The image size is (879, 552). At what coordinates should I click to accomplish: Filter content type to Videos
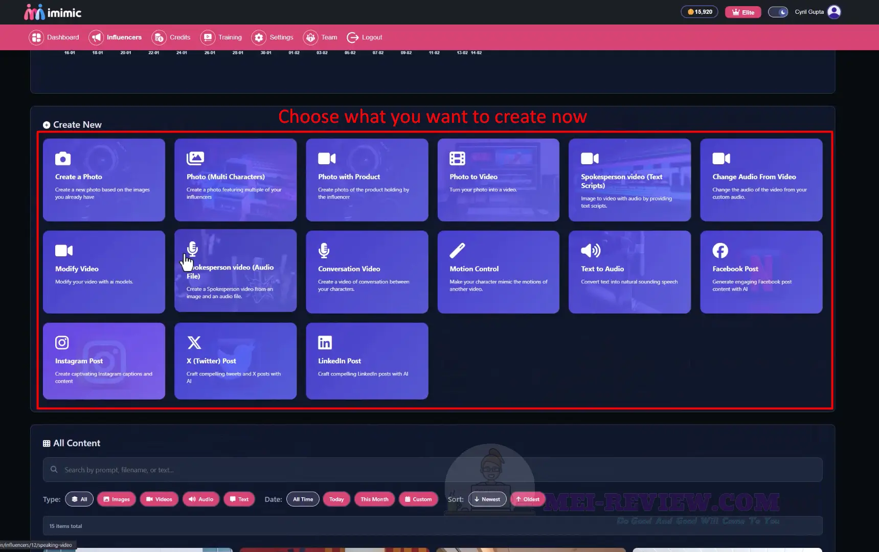tap(159, 499)
